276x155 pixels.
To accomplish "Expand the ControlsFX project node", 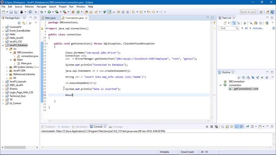I will [3, 27].
